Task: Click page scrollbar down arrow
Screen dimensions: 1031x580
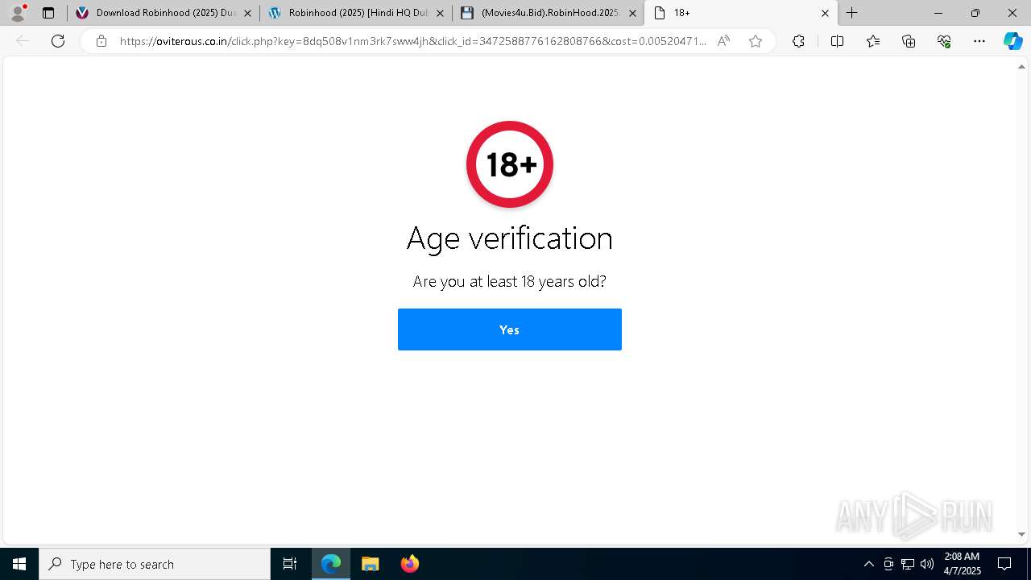Action: [x=1021, y=534]
